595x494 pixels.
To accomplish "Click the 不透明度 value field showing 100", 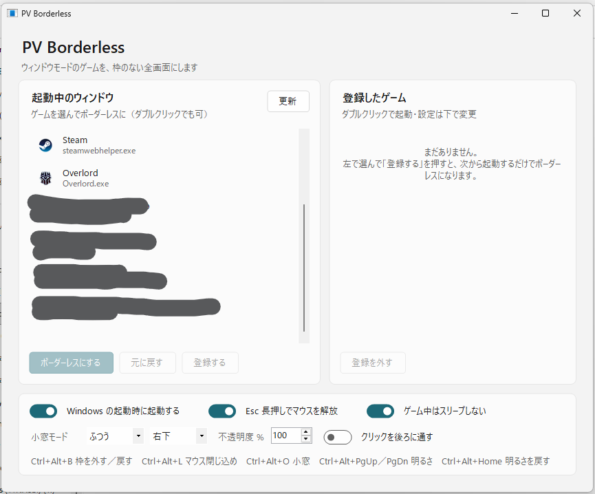I will point(286,436).
